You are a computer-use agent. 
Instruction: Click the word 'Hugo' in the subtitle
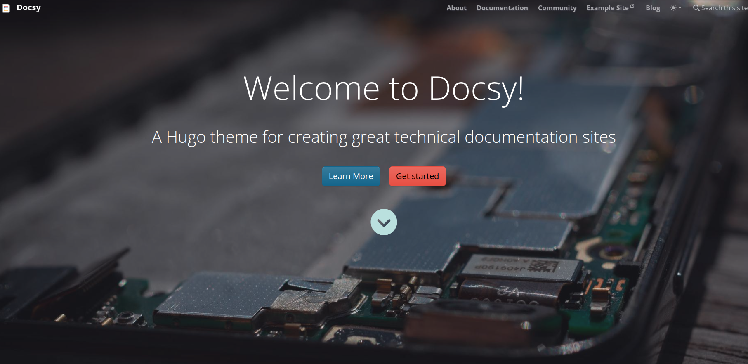(186, 137)
